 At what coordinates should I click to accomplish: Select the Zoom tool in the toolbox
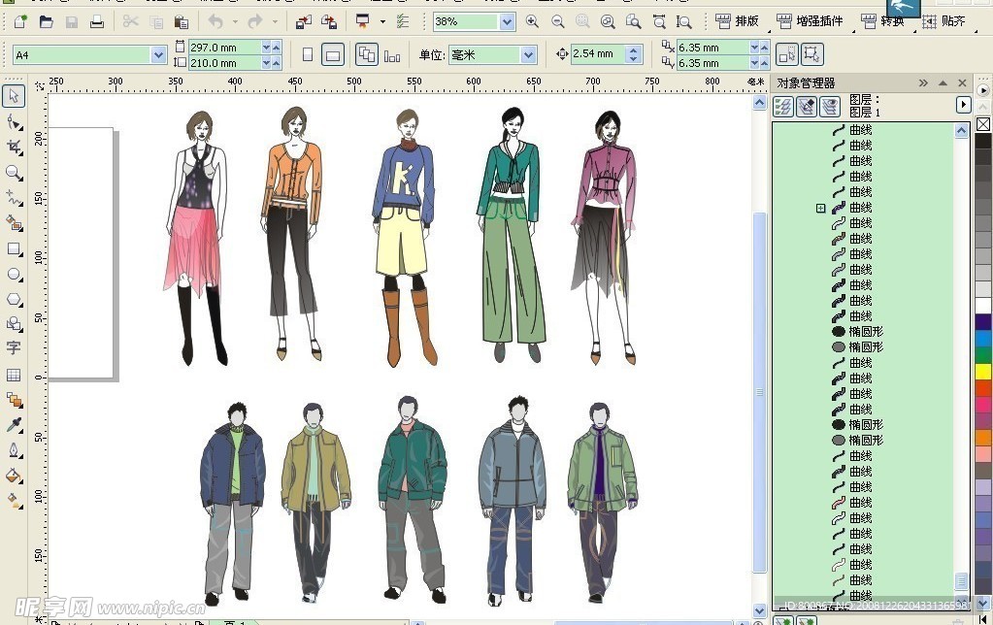click(14, 173)
